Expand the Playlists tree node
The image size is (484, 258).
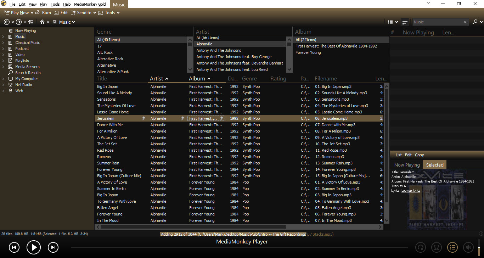tap(3, 61)
